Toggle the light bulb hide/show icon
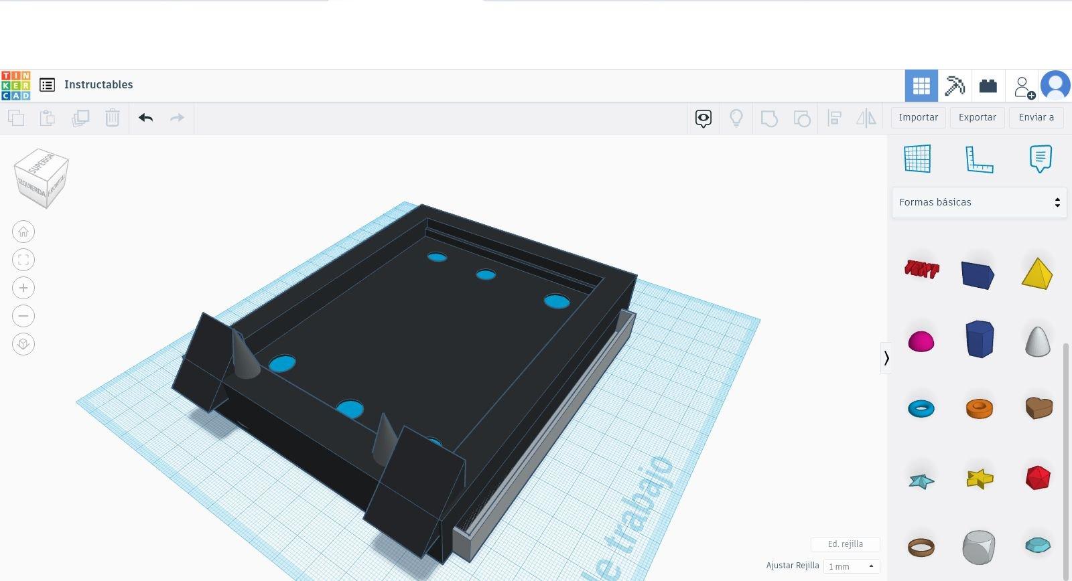 (736, 118)
